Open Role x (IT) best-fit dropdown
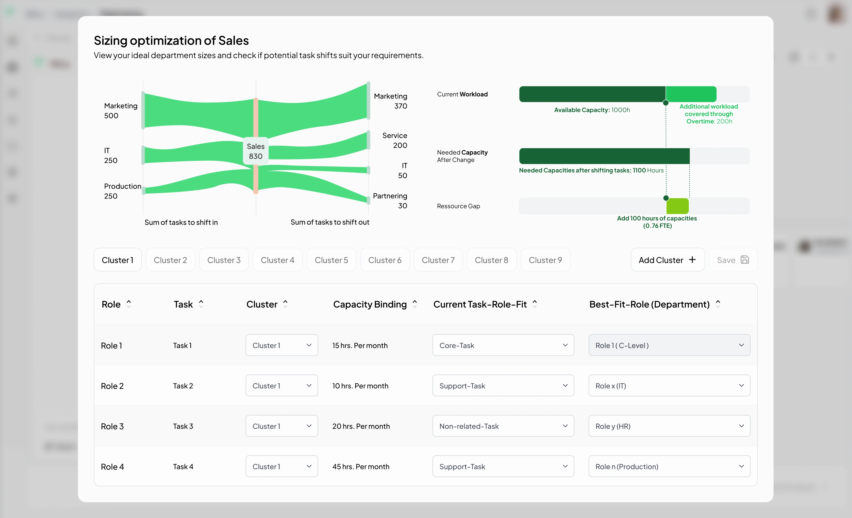Viewport: 852px width, 518px height. point(669,385)
